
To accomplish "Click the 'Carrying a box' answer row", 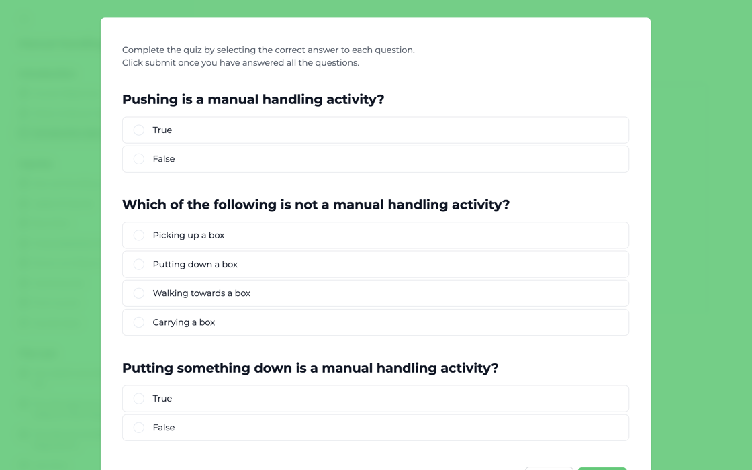I will pos(375,322).
